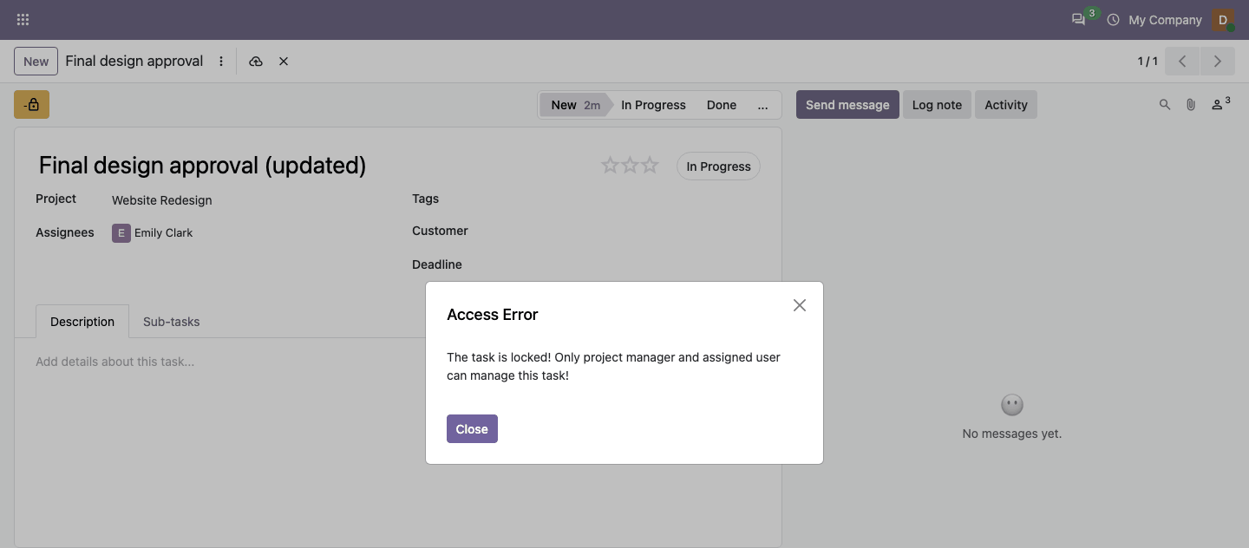Toggle the yellow task lock button

pyautogui.click(x=31, y=105)
